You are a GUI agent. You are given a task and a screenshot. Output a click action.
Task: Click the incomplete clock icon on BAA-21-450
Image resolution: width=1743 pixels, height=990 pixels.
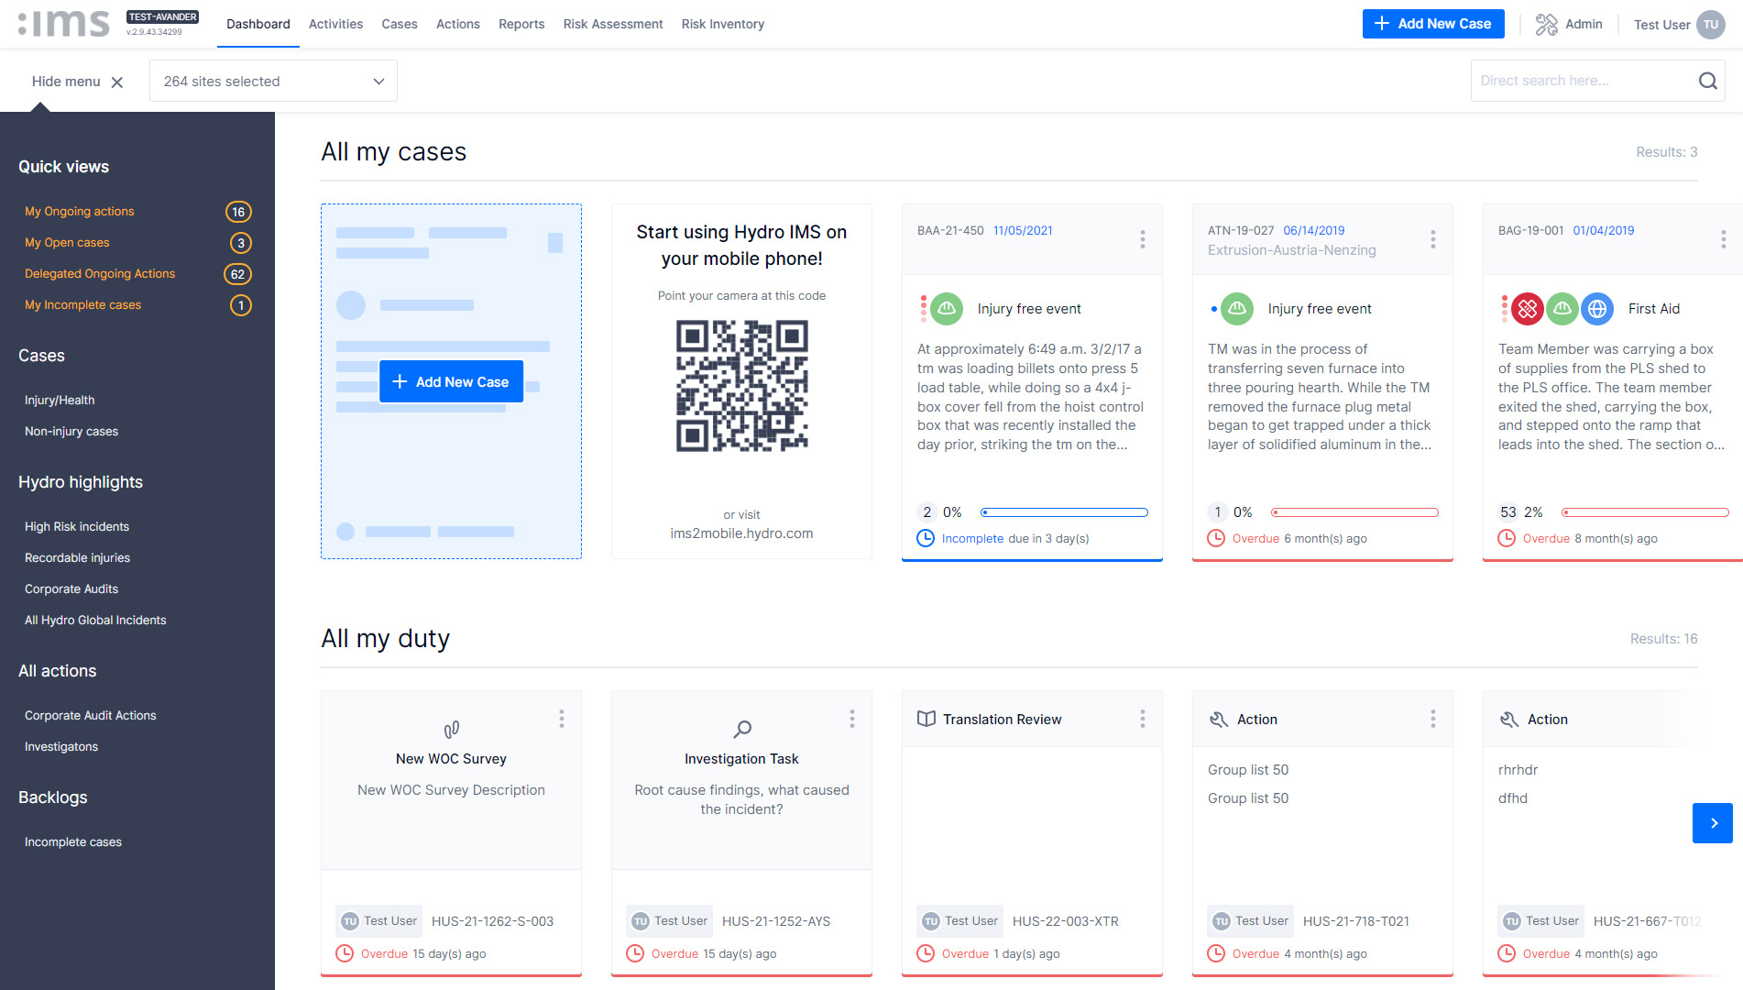click(x=926, y=538)
